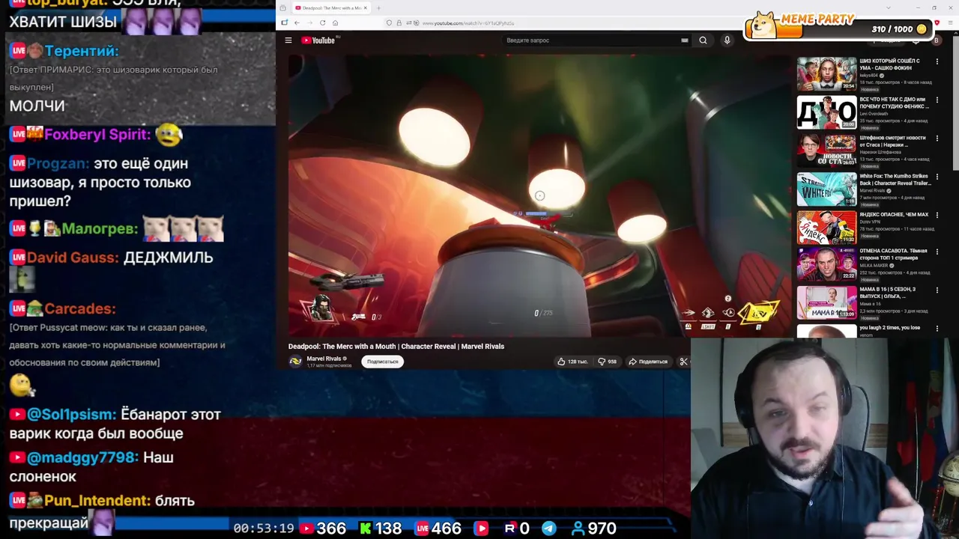Open the Marvel Rivals channel avatar
This screenshot has width=959, height=539.
[296, 362]
